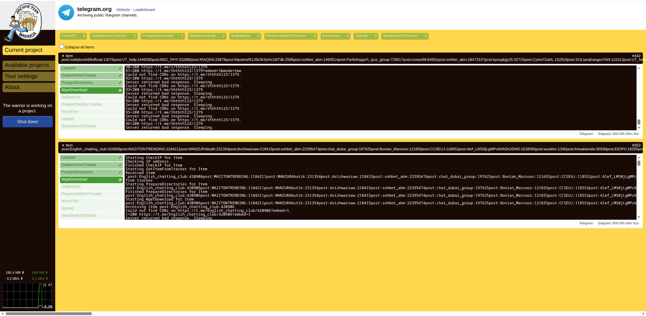Viewport: 646px width, 316px height.
Task: Click log scrollbar up arrow in item #442
Action: pos(639,68)
